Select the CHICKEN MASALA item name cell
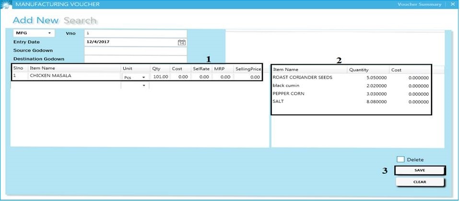The image size is (460, 201). click(x=74, y=76)
